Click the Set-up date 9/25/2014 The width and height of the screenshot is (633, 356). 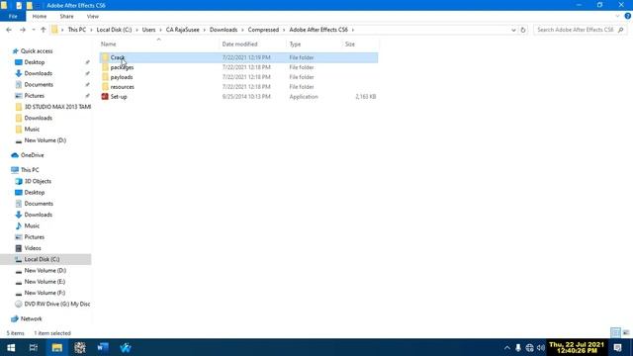coord(246,97)
